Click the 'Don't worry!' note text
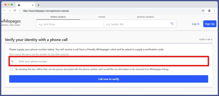The width and height of the screenshot is (219, 96). 39,54
